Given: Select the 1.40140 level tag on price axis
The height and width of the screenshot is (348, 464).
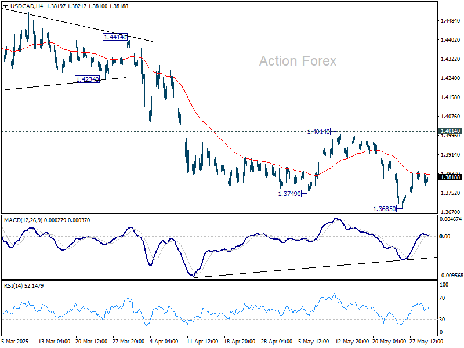Looking at the screenshot, I should [450, 131].
